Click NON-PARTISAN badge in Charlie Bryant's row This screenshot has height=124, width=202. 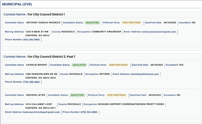[x=118, y=65]
